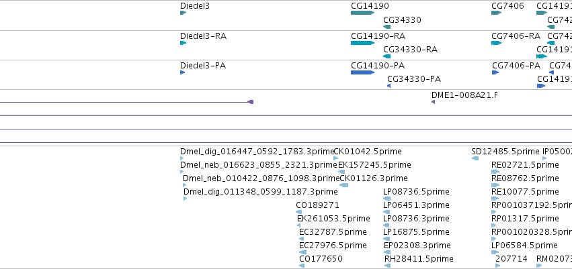Click the RP01317.5prime EST label
The width and height of the screenshot is (572, 269).
[x=525, y=219]
